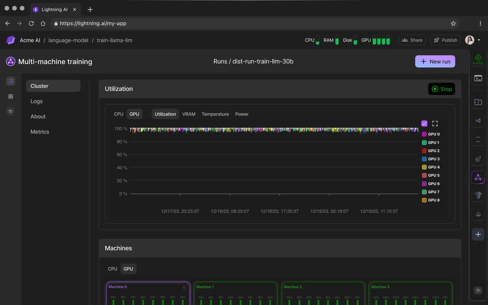Viewport: 488px width, 305px height.
Task: Toggle GPU 7 series in legend
Action: click(x=431, y=192)
